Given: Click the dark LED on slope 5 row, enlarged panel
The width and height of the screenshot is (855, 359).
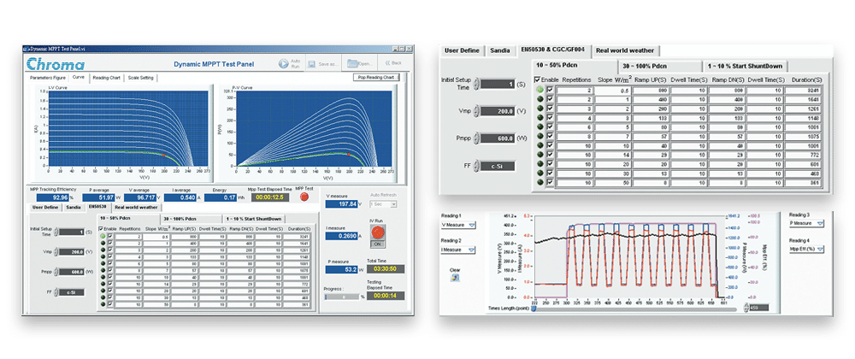Looking at the screenshot, I should [x=540, y=127].
